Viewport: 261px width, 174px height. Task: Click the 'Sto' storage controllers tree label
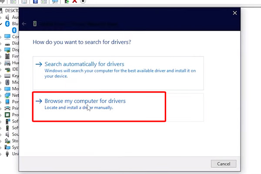click(15, 141)
